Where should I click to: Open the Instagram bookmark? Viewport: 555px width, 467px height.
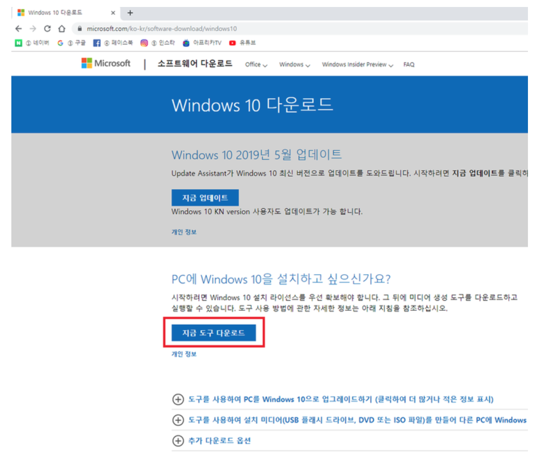tap(158, 43)
